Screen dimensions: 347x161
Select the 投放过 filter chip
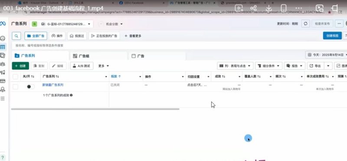click(x=77, y=36)
